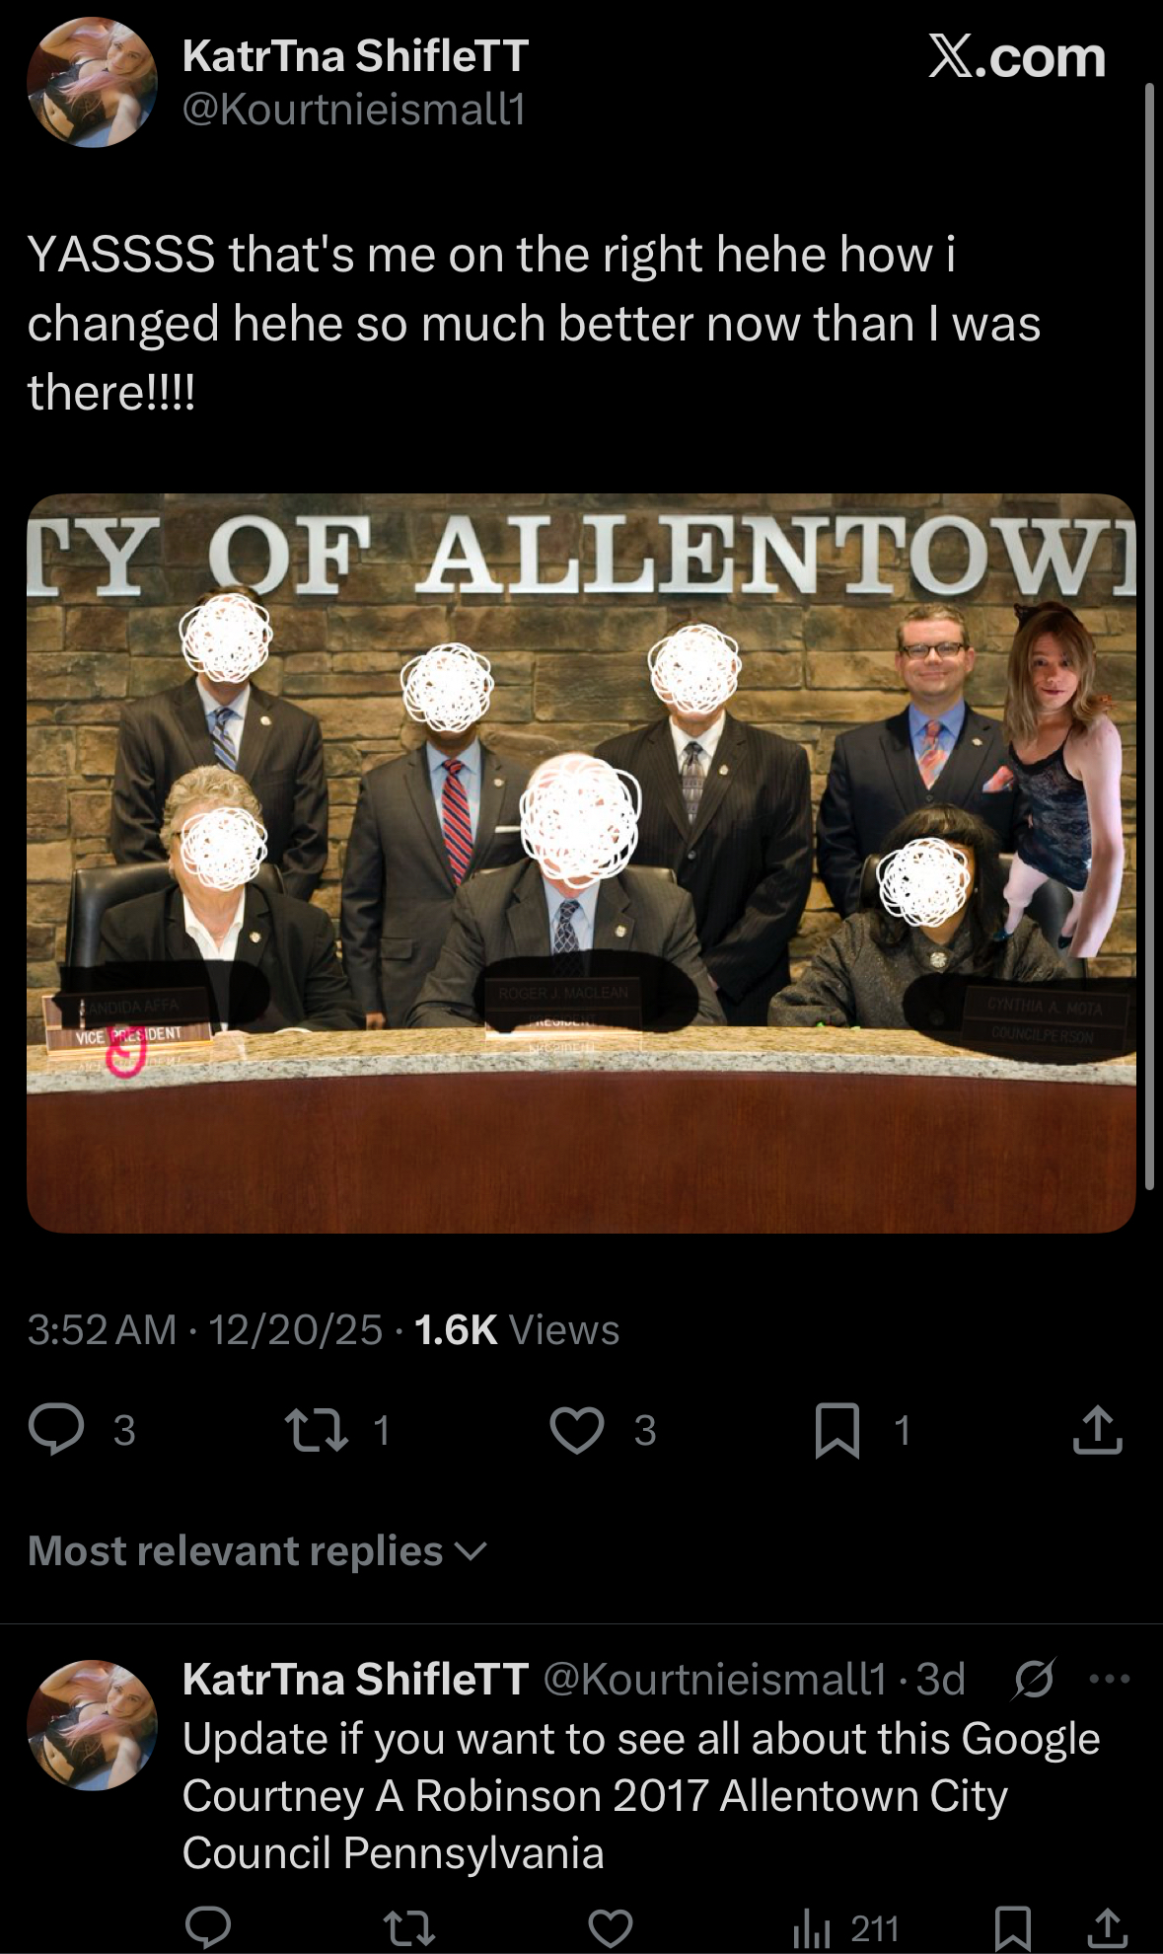1163x1954 pixels.
Task: Share the main post via upload icon
Action: tap(1098, 1430)
